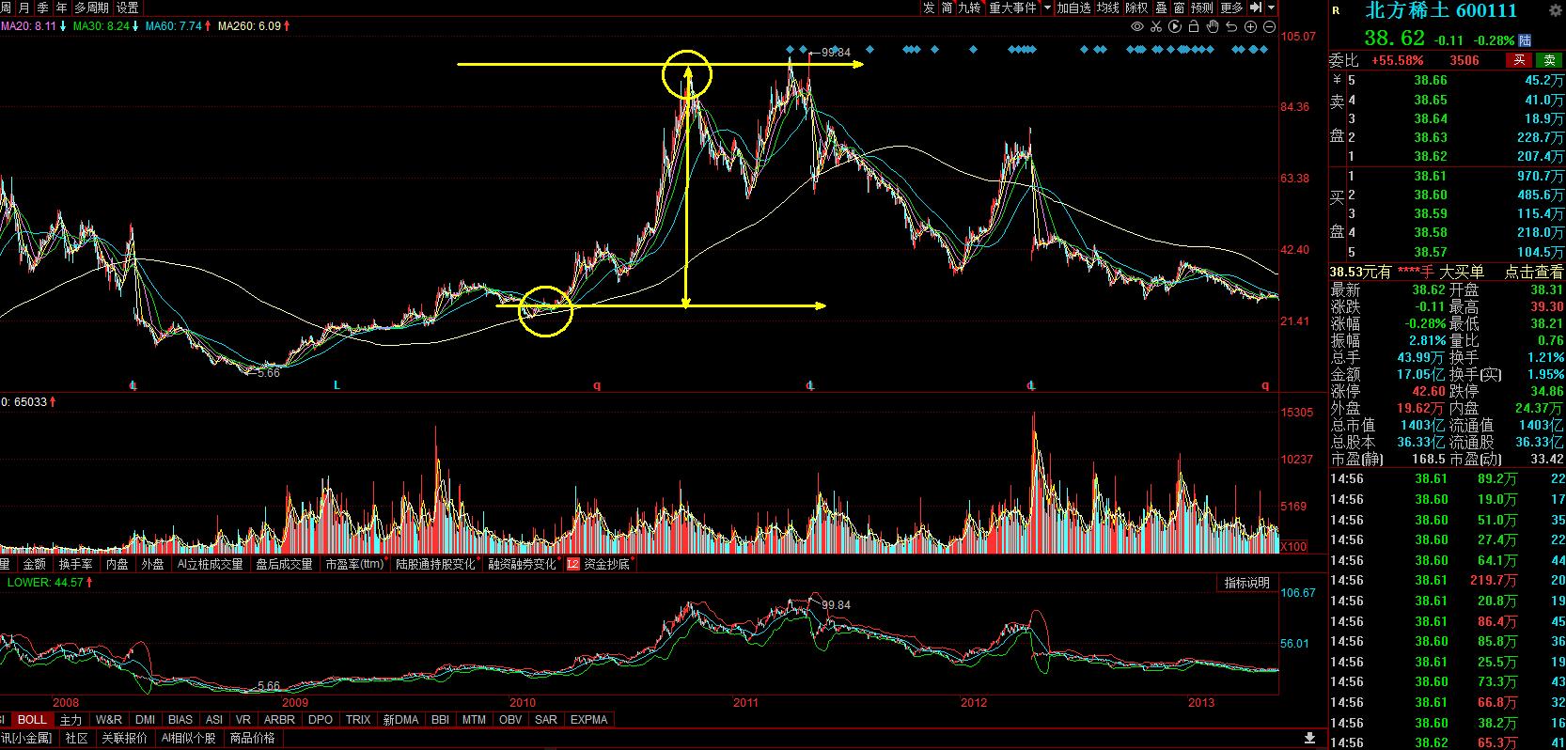
Task: Zoom in with the plus circle icon
Action: click(x=1250, y=26)
